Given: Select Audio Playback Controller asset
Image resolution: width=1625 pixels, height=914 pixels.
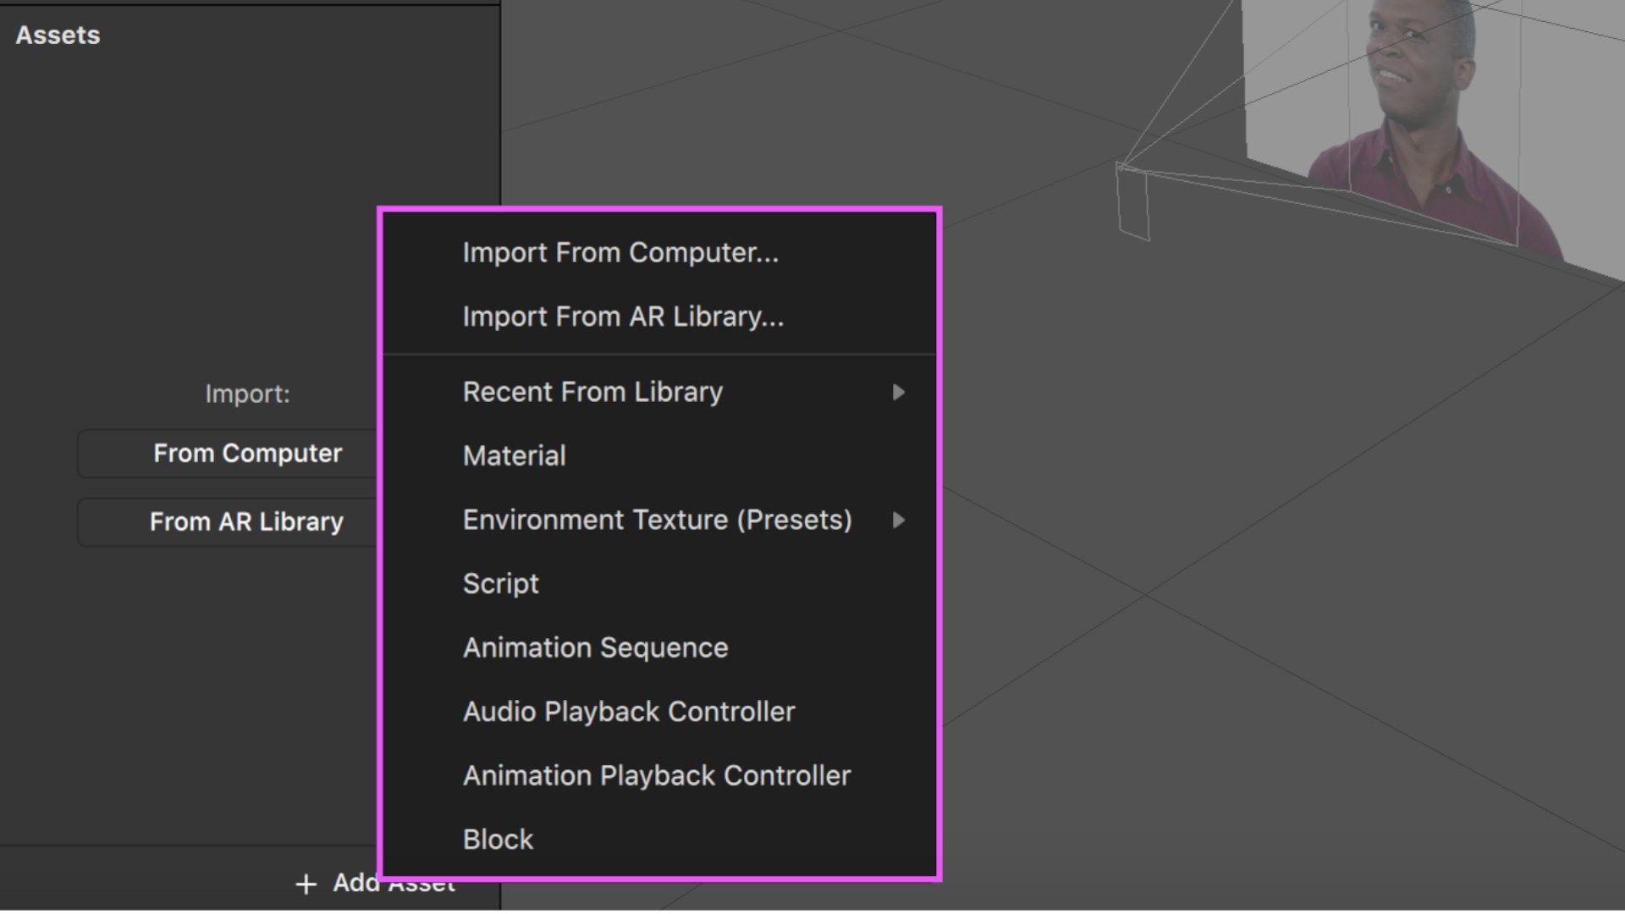Looking at the screenshot, I should (628, 711).
